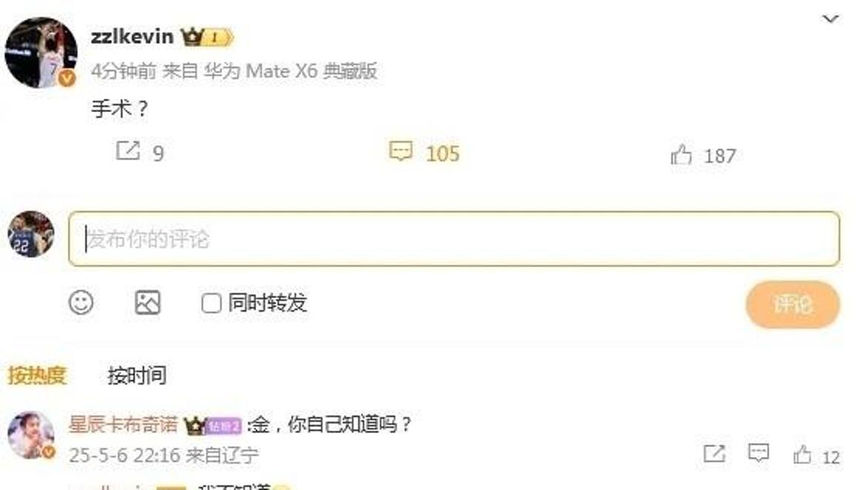Sort comments by 按热度
This screenshot has height=490, width=862.
37,375
